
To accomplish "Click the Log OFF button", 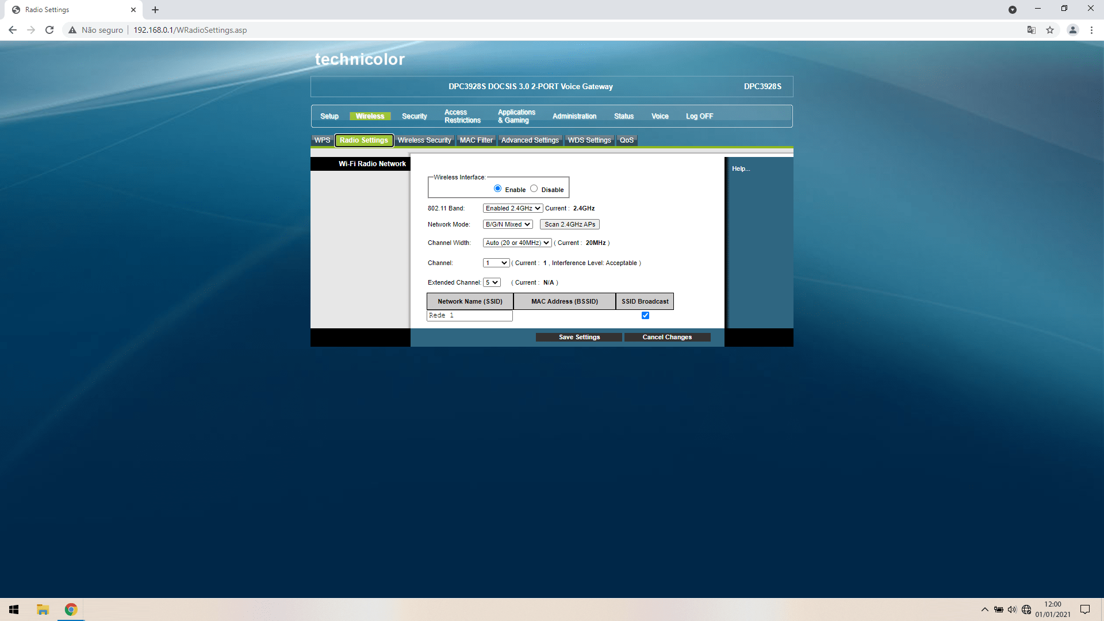I will point(699,116).
